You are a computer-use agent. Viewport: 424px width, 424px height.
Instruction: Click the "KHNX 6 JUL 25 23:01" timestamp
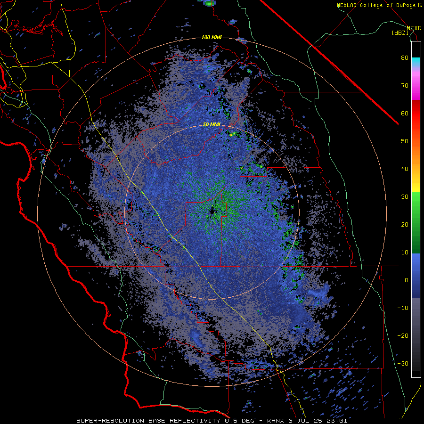pos(307,421)
